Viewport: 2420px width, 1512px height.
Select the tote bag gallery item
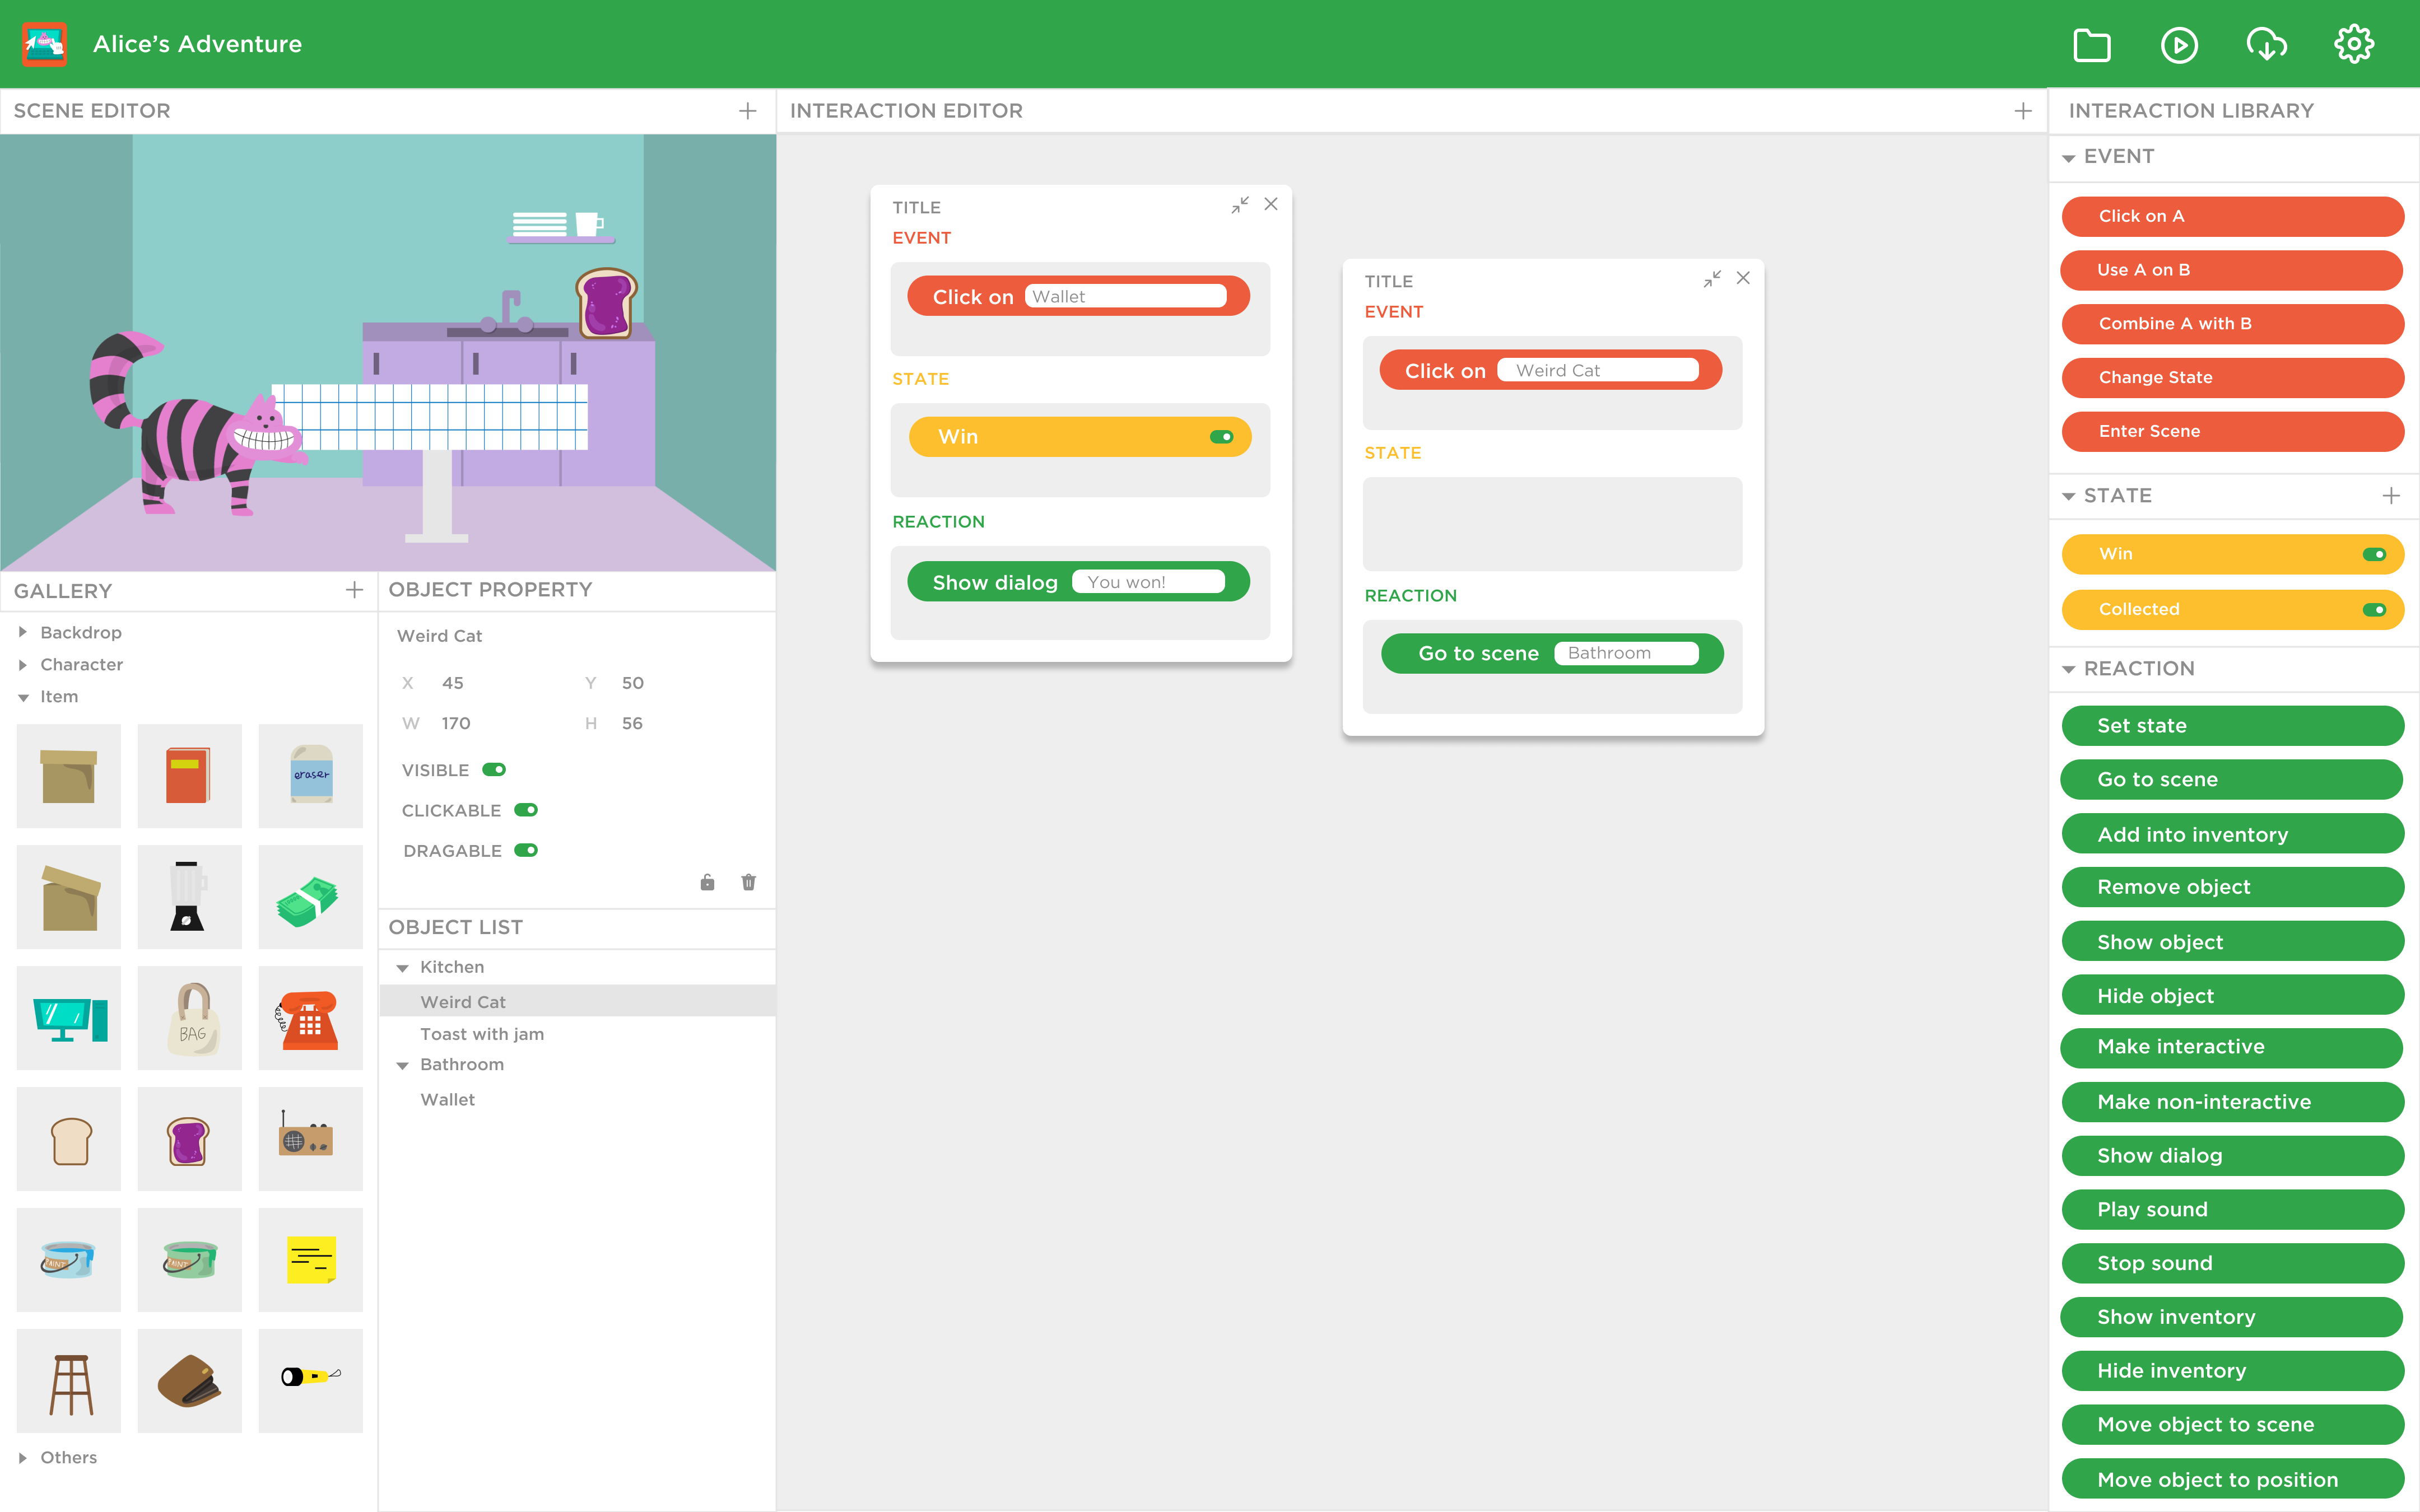(x=190, y=1018)
